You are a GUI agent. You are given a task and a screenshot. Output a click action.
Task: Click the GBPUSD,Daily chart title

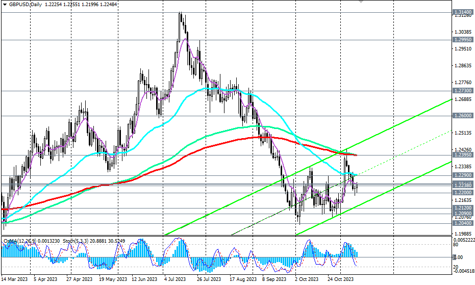coord(26,5)
